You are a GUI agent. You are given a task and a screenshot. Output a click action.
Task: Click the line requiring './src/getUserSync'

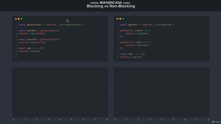click(51, 24)
